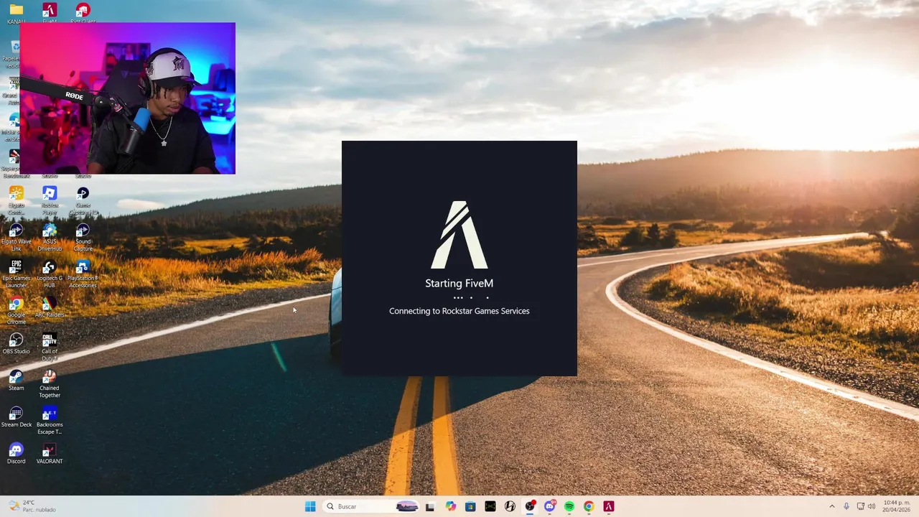919x517 pixels.
Task: Open the Elgato Wave Link shortcut
Action: [x=16, y=237]
